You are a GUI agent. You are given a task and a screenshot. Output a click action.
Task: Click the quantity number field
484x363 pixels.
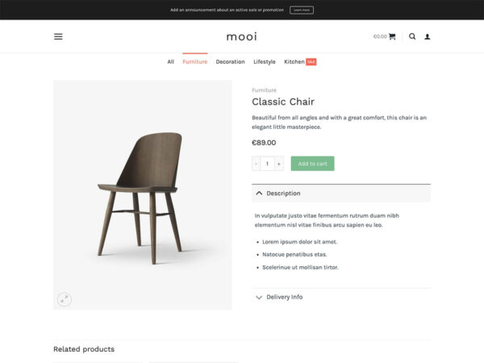[267, 164]
